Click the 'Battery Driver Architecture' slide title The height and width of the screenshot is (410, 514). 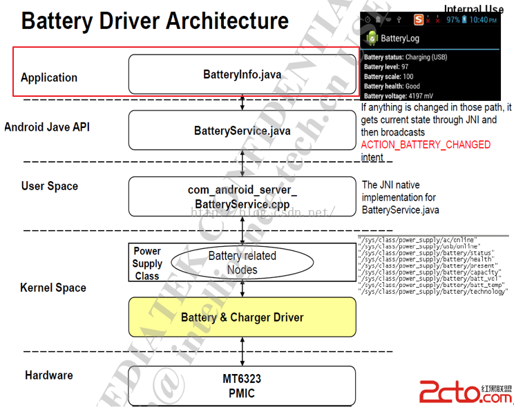coord(155,21)
